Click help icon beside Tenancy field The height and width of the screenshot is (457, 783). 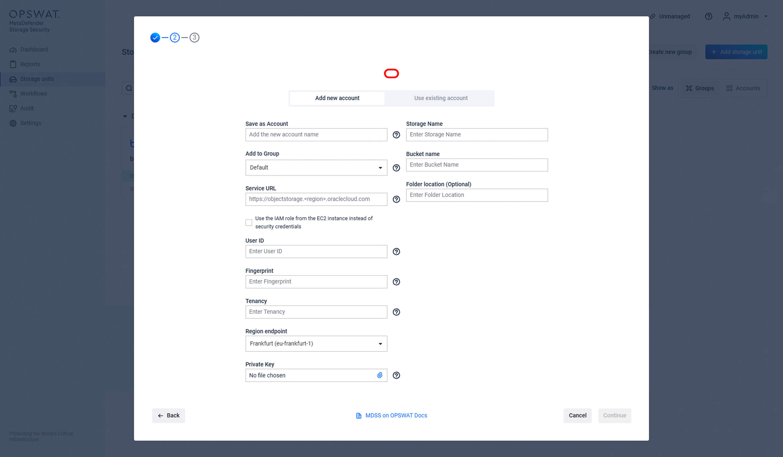[396, 312]
